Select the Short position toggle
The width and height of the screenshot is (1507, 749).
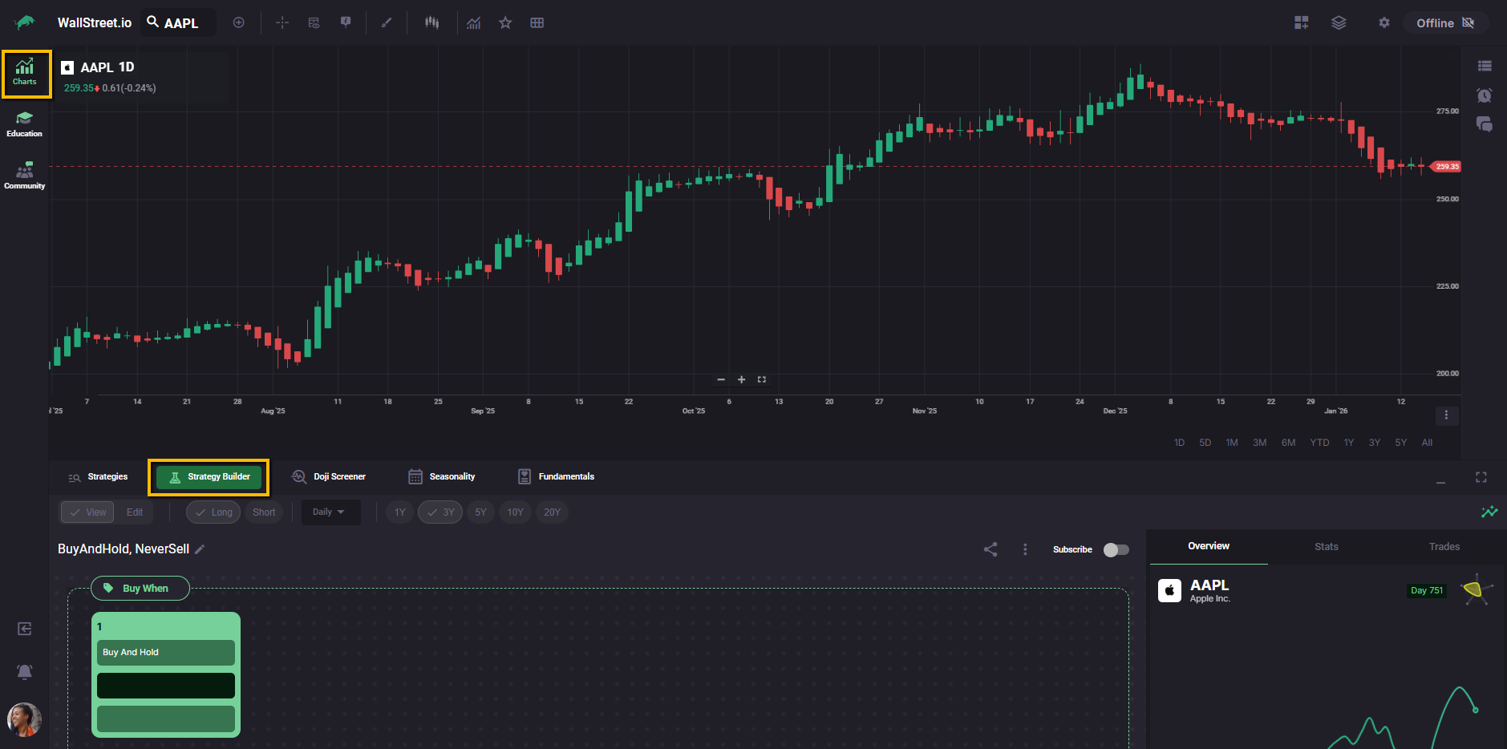(264, 512)
